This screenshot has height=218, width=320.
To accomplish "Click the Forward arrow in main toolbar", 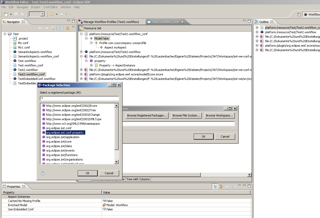I will (62, 14).
